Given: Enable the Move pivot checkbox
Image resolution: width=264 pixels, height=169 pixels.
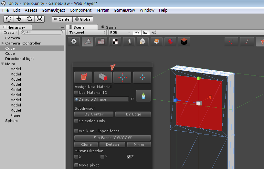Looking at the screenshot, I should pos(76,165).
